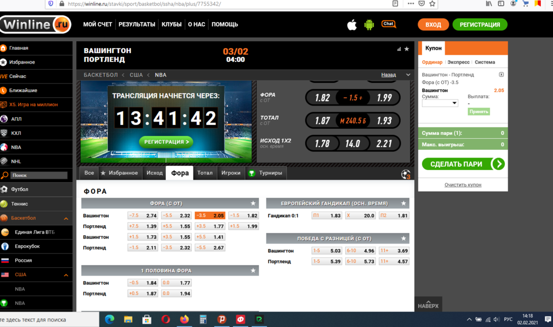This screenshot has width=553, height=327.
Task: Remove Вашингтон - Портленд bet from coupon
Action: pos(501,75)
